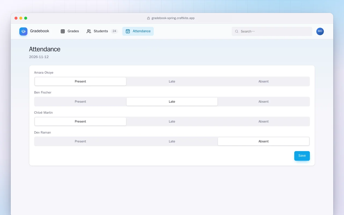The width and height of the screenshot is (344, 215).
Task: Set Ben Fischer to Absent
Action: (x=264, y=102)
